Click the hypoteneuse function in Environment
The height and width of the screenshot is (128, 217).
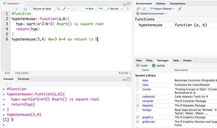pos(150,25)
